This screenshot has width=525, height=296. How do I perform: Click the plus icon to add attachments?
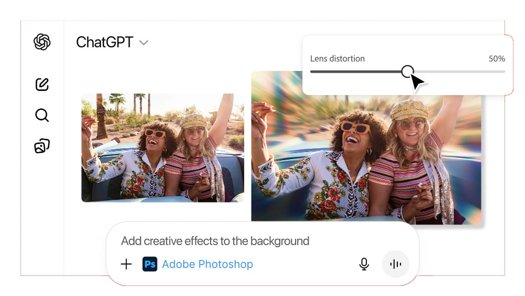tap(127, 264)
